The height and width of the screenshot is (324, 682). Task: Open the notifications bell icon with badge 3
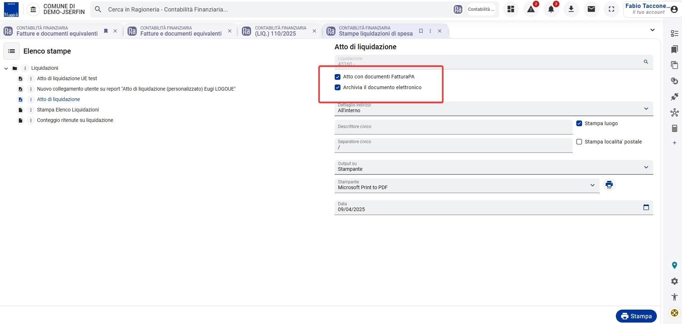tap(551, 9)
